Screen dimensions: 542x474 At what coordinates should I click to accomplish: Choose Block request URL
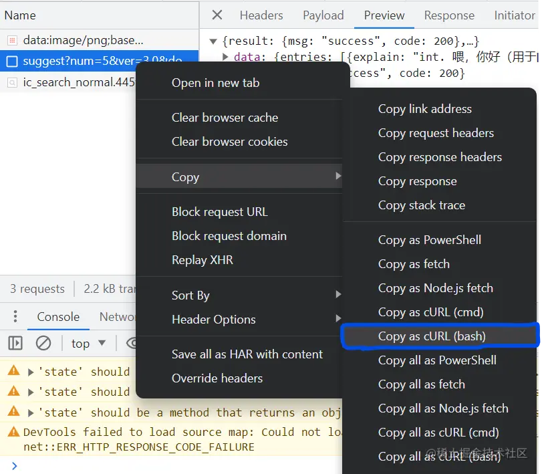(239, 211)
